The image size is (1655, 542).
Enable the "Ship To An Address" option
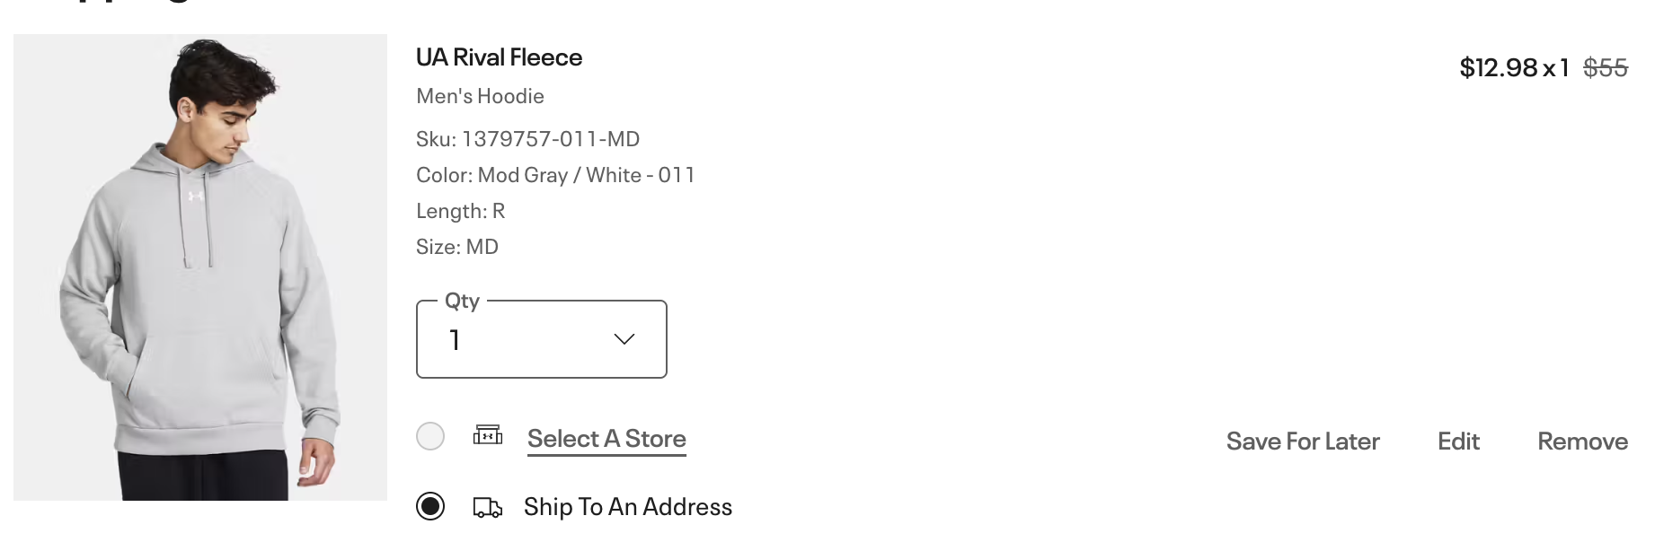431,506
